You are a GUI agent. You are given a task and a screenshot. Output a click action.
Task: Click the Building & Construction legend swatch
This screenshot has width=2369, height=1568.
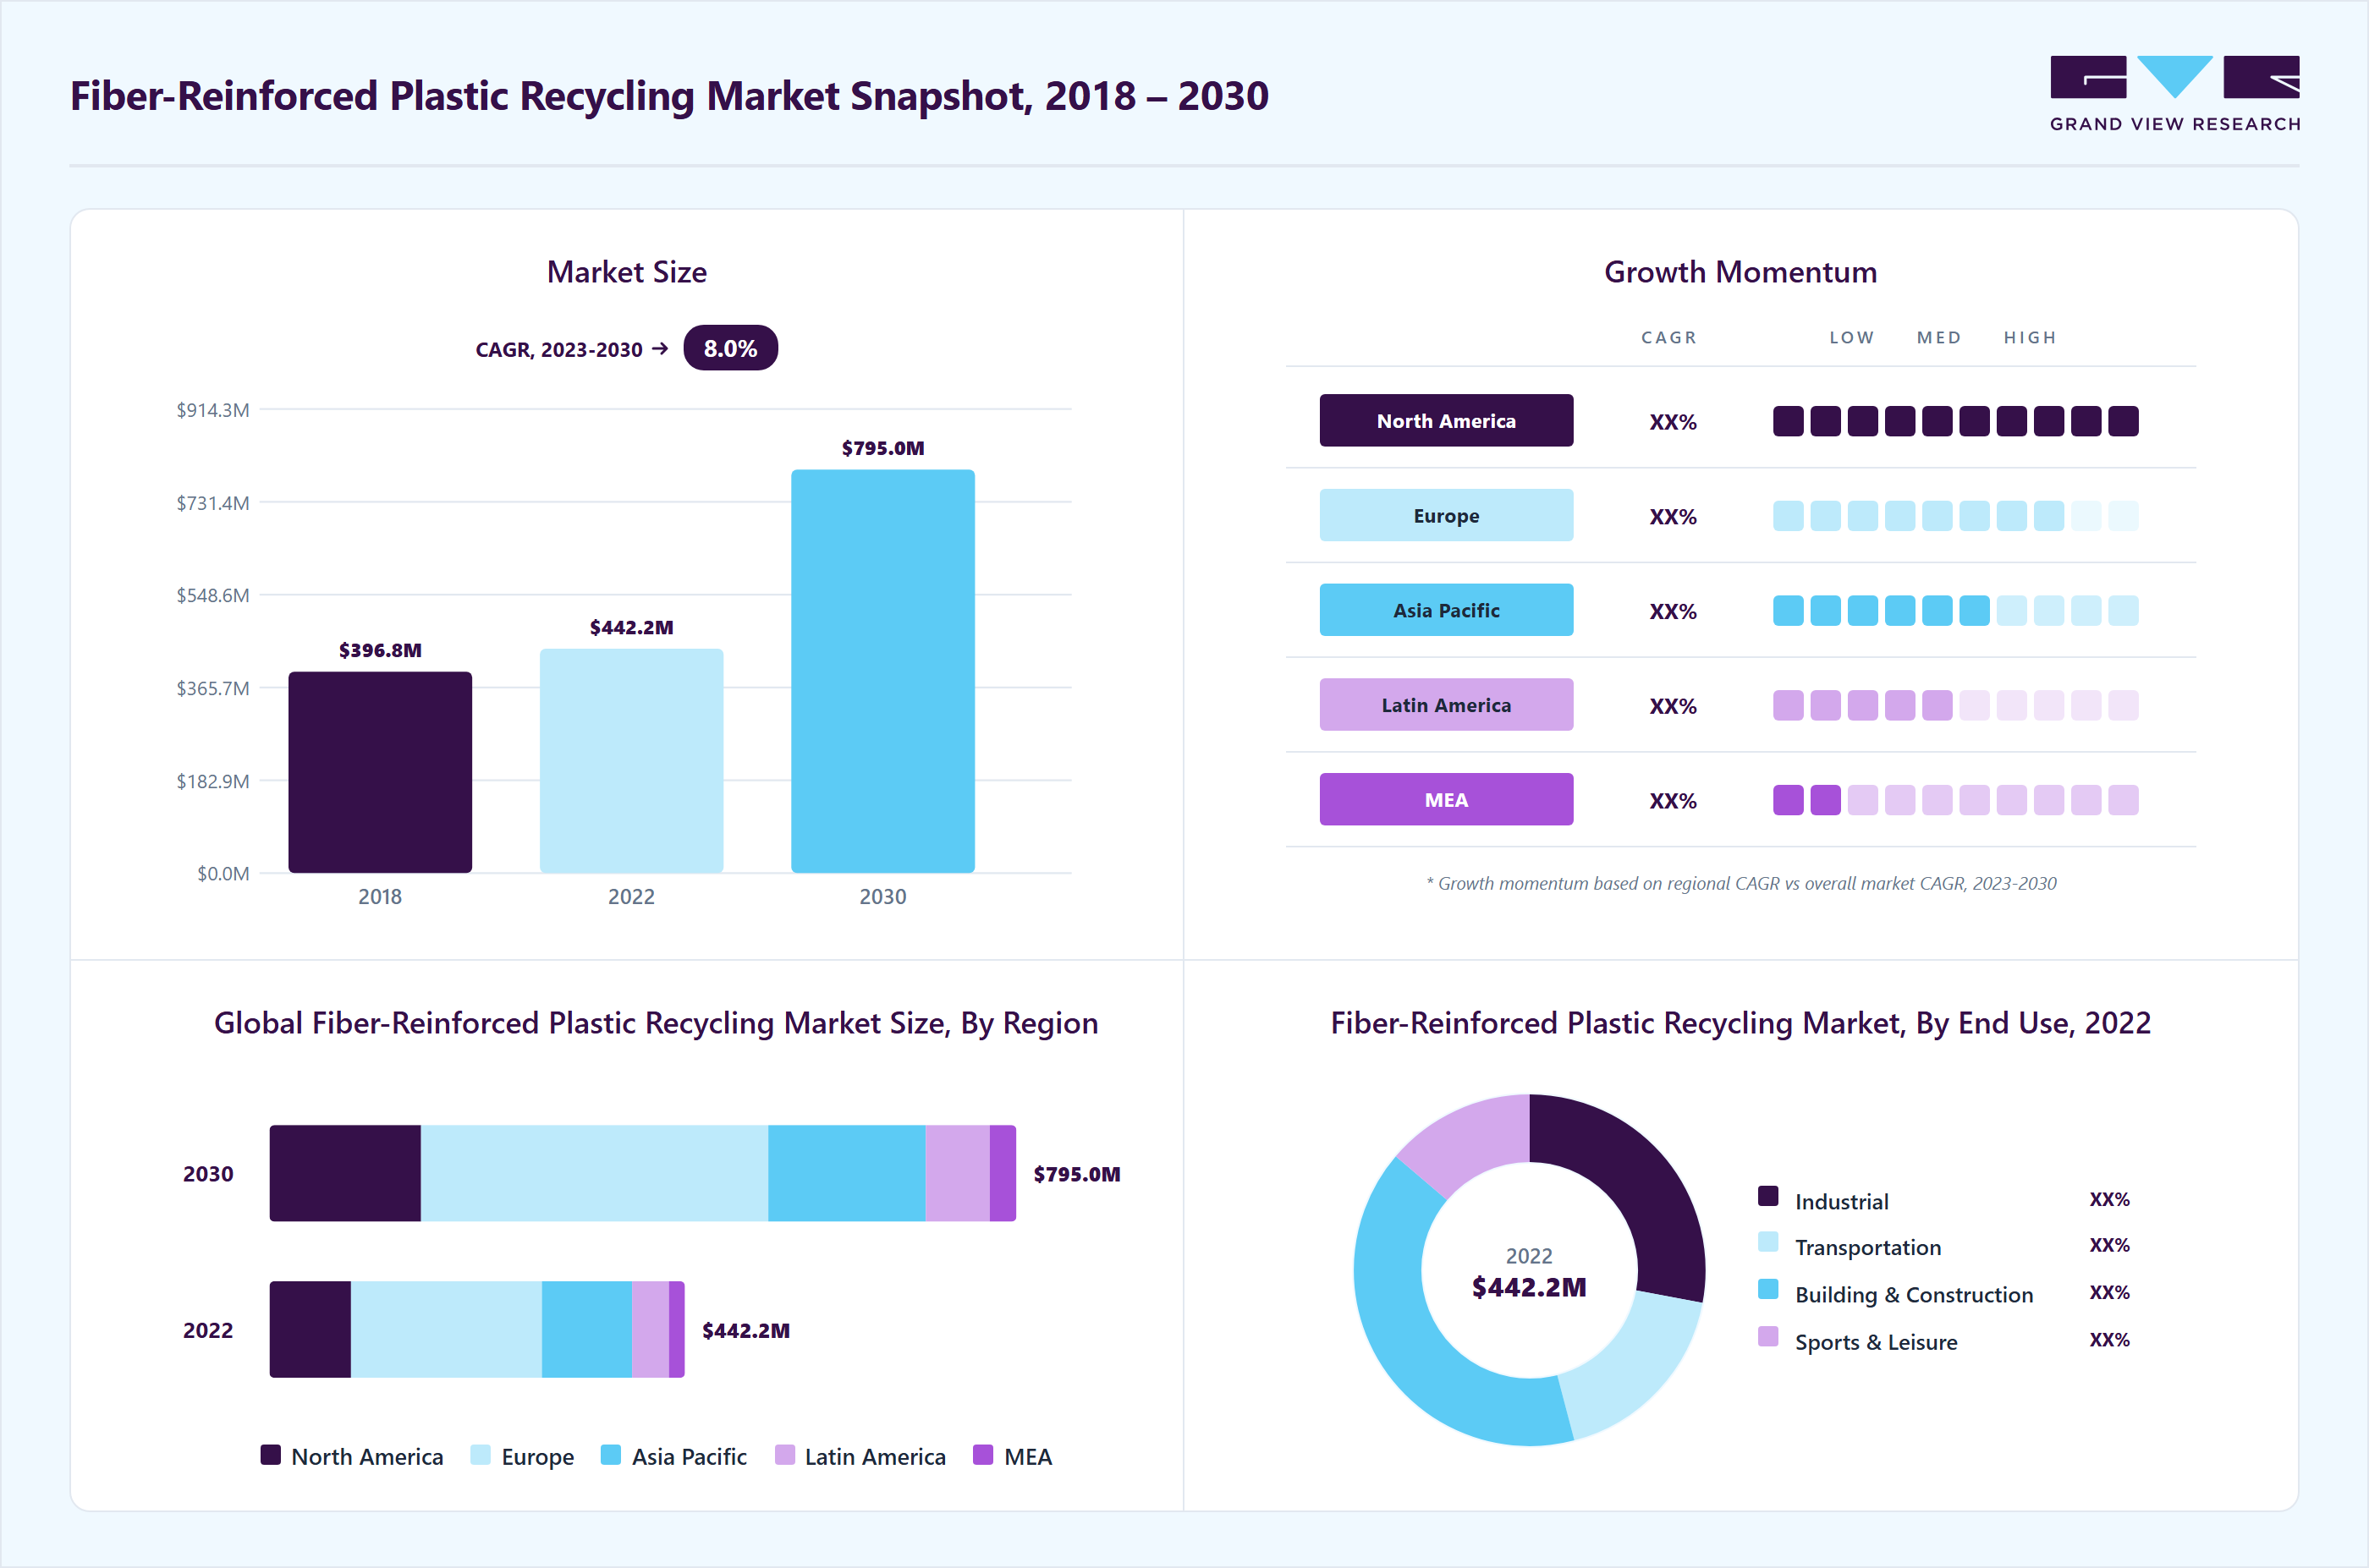click(x=1767, y=1289)
